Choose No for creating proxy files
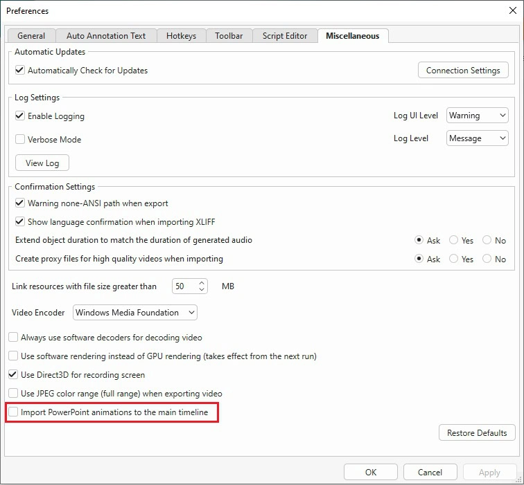The width and height of the screenshot is (524, 485). [487, 259]
